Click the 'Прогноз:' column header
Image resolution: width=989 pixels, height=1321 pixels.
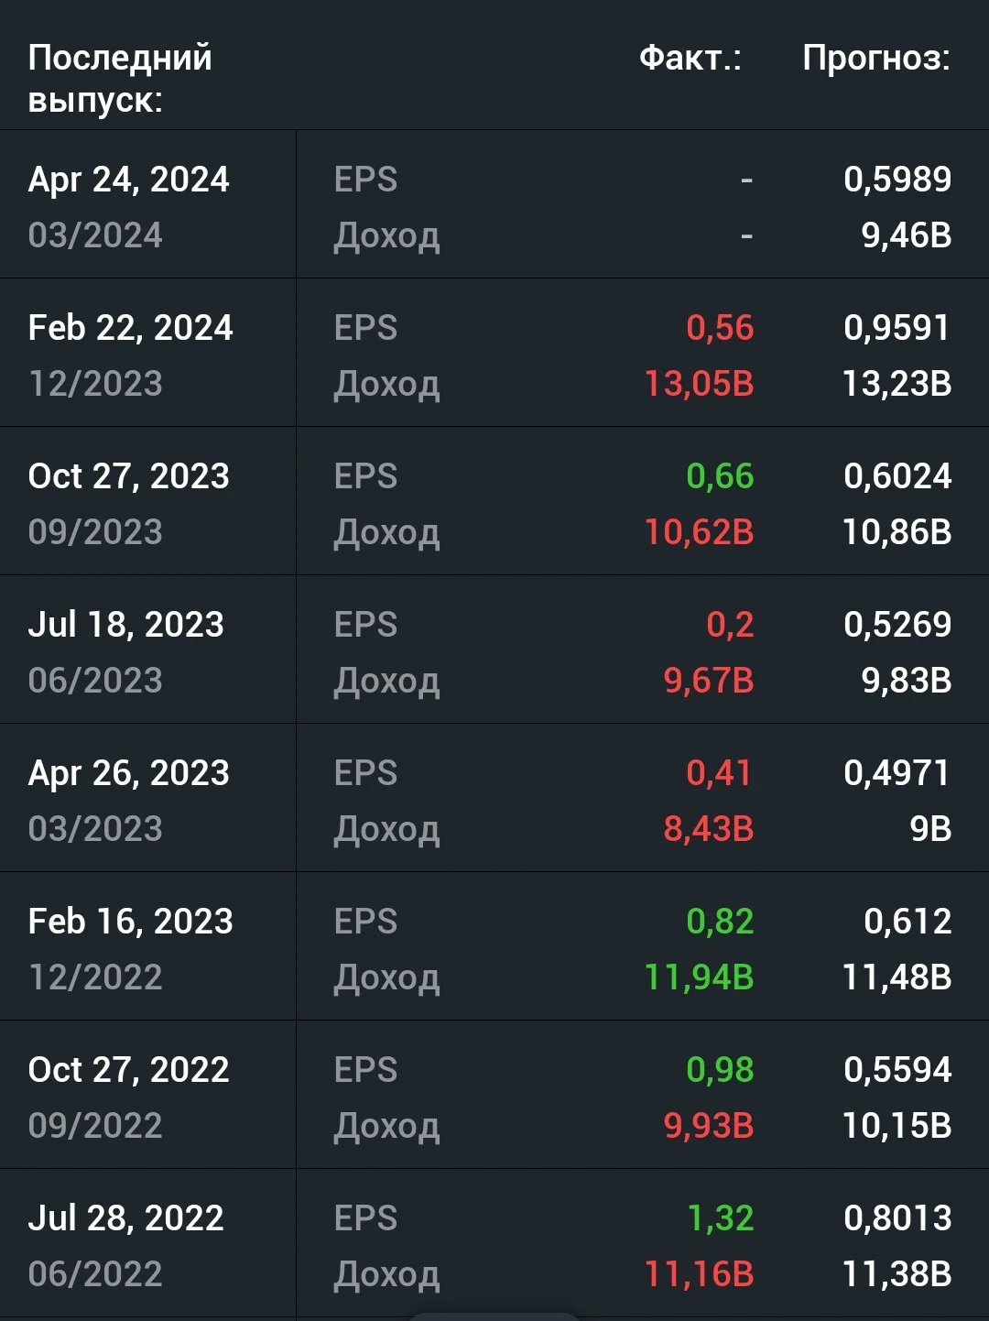[876, 58]
